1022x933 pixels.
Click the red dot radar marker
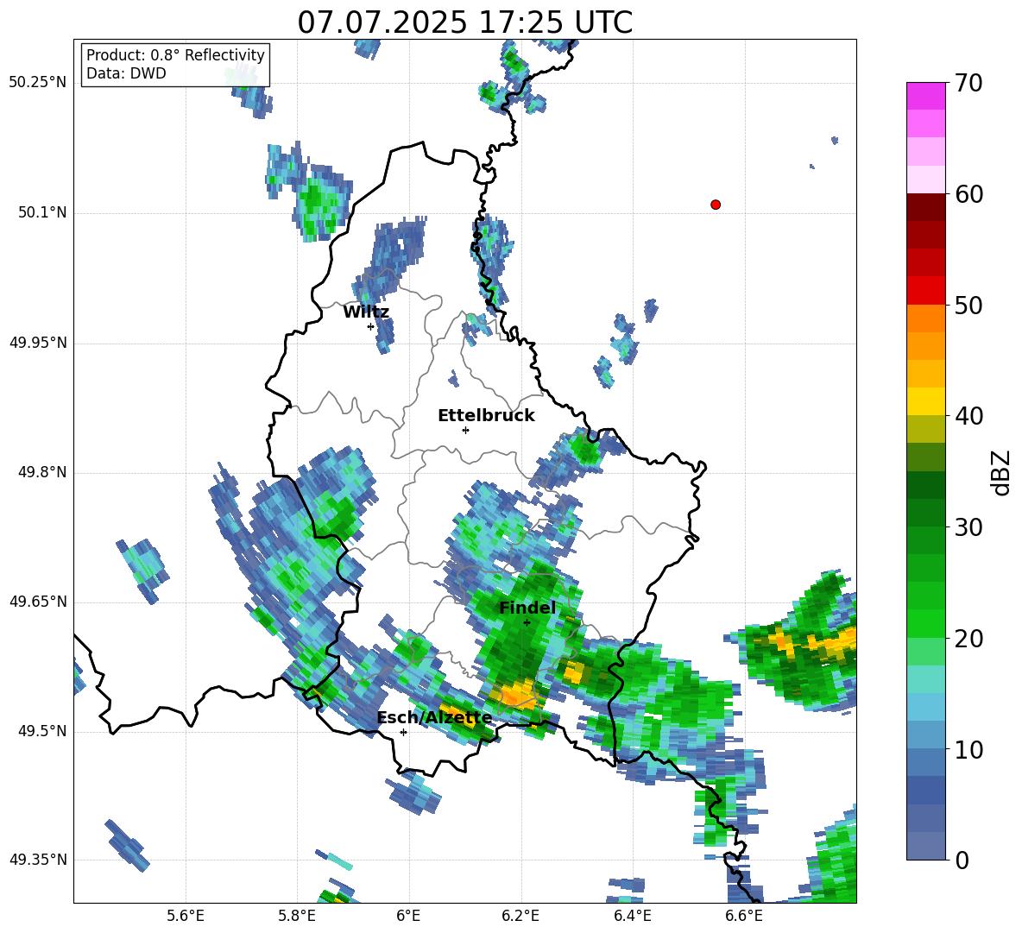(716, 205)
